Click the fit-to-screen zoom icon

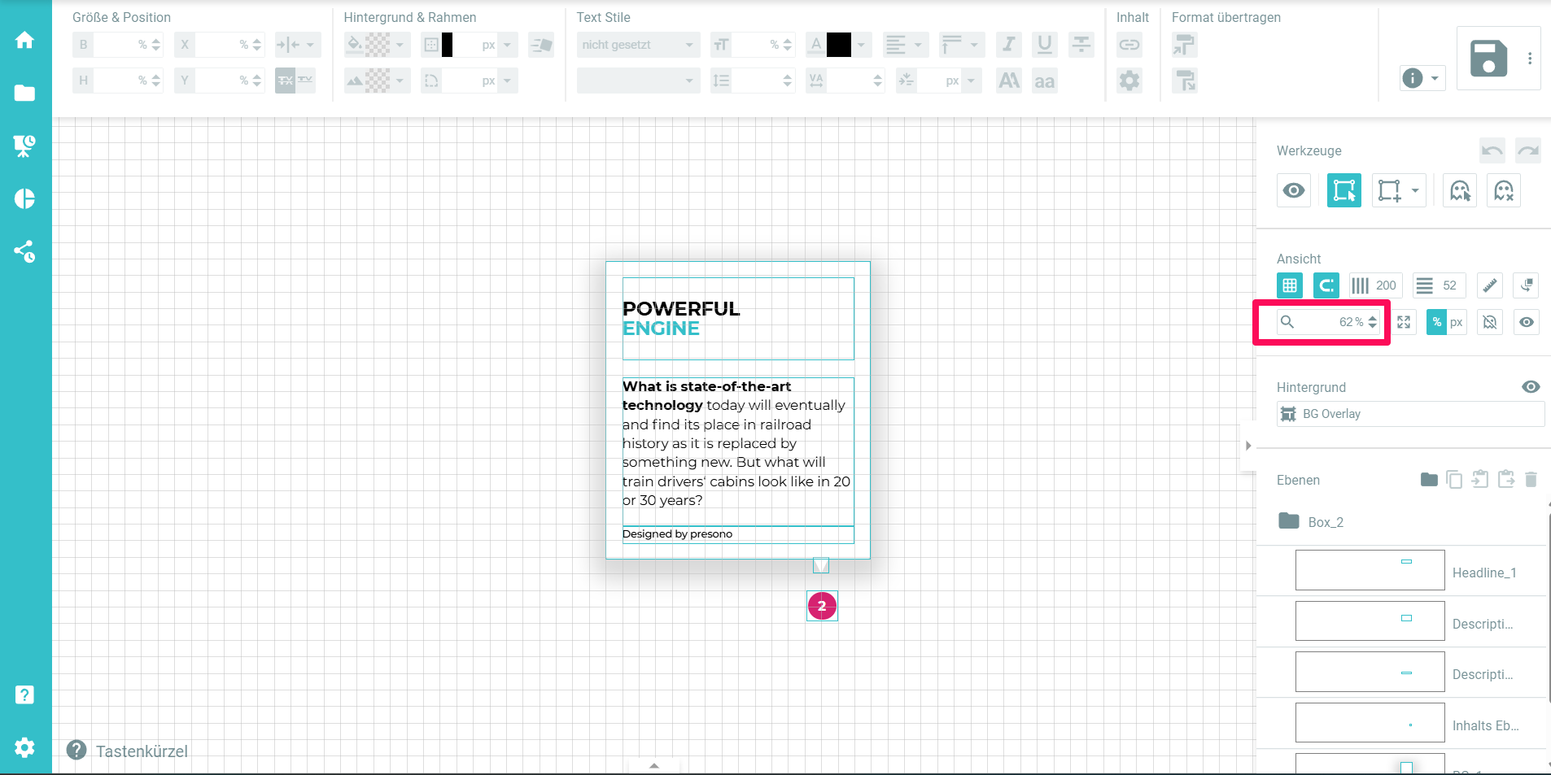coord(1404,322)
